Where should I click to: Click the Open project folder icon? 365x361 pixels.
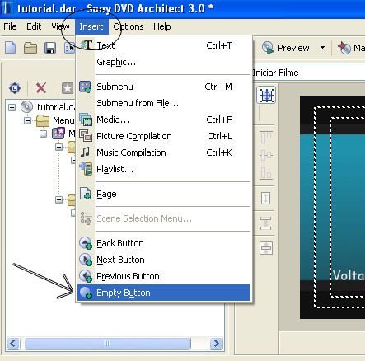coord(30,48)
